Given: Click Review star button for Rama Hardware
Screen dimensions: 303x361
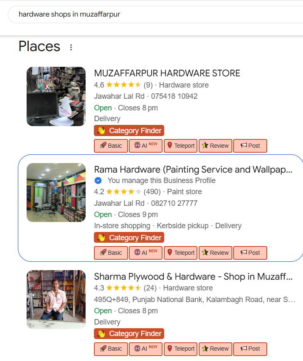Looking at the screenshot, I should pyautogui.click(x=215, y=253).
